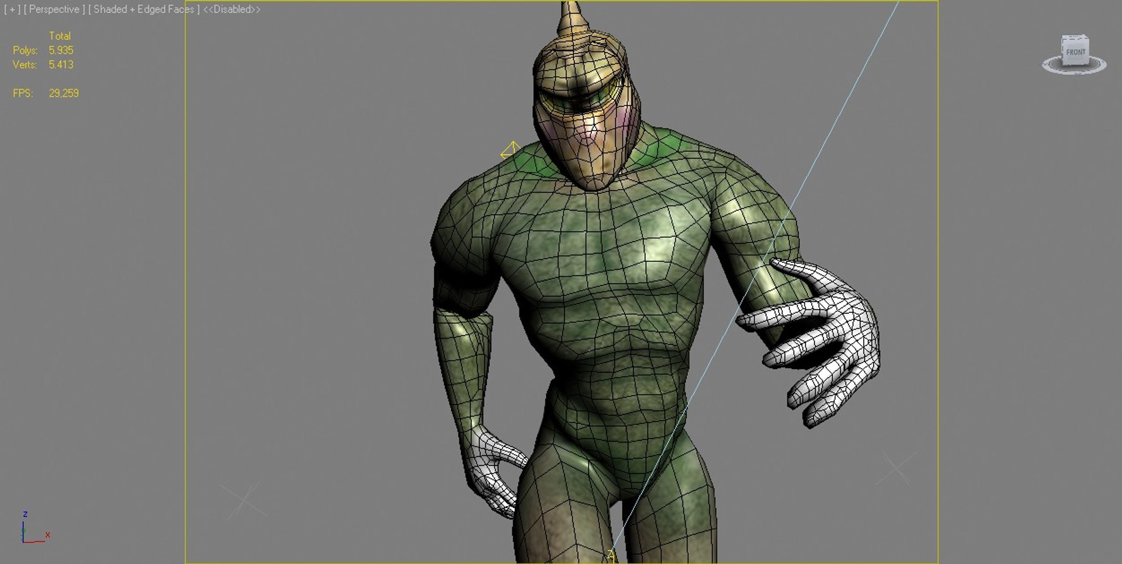
Task: Click the world axis tripod icon
Action: tap(34, 528)
